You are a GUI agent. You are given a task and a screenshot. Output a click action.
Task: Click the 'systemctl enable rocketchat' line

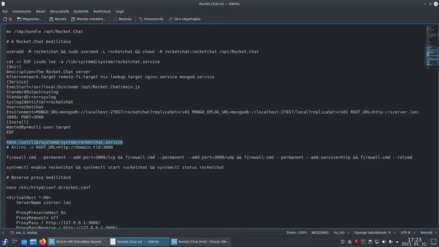click(115, 167)
